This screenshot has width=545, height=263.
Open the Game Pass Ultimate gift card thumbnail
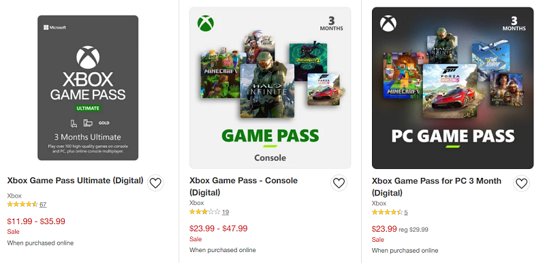tap(88, 88)
